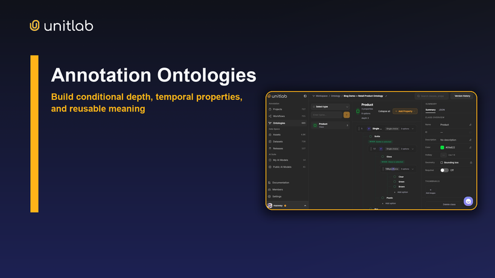Select the Plastic option radio

pos(383,198)
